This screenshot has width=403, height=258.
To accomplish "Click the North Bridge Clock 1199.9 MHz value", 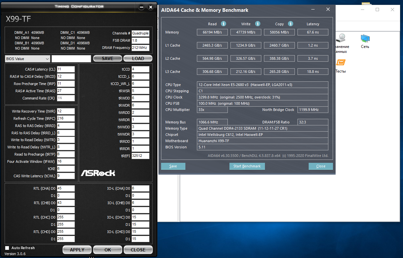I will coord(313,110).
